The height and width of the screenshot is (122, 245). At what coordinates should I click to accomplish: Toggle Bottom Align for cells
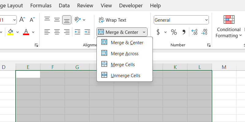pyautogui.click(x=67, y=20)
